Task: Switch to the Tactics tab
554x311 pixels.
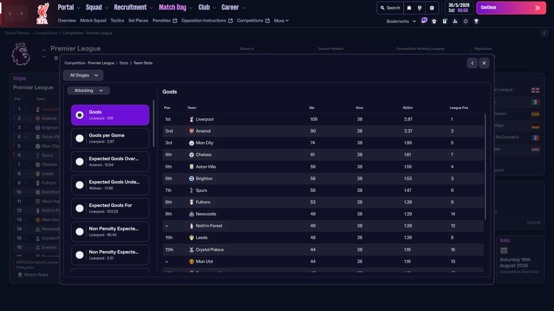Action: point(117,21)
